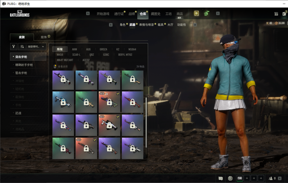Open the 通行证 menu
Screen dimensions: 288x183
pyautogui.click(x=119, y=14)
